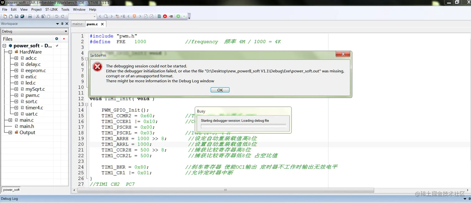
Task: Expand the Output folder node
Action: pos(10,132)
